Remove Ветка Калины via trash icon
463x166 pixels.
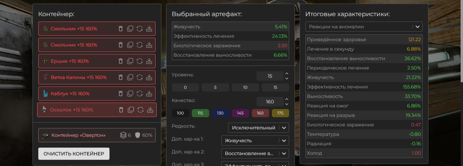(121, 77)
